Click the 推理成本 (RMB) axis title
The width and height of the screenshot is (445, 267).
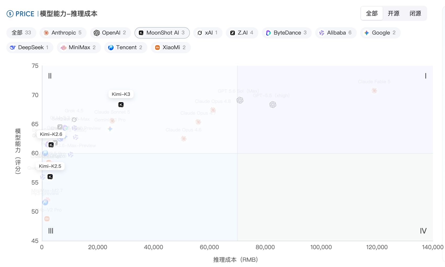click(x=236, y=260)
